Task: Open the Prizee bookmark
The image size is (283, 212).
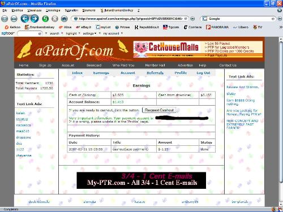Action: (x=122, y=27)
